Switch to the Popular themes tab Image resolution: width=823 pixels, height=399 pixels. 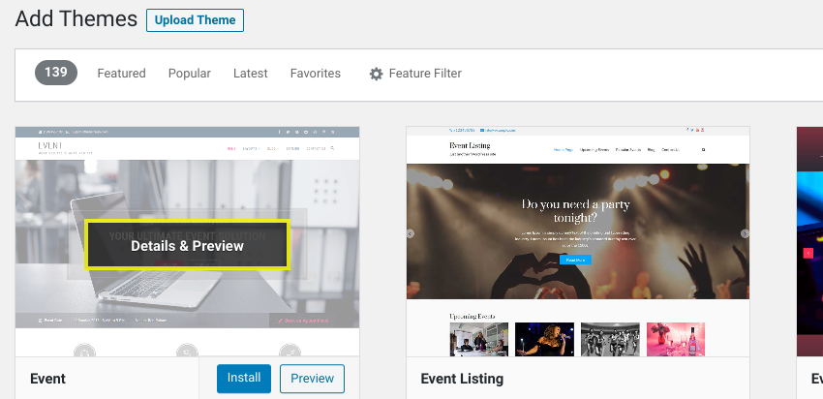190,74
